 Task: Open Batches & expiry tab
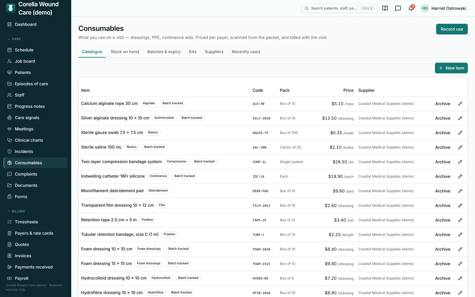(164, 52)
